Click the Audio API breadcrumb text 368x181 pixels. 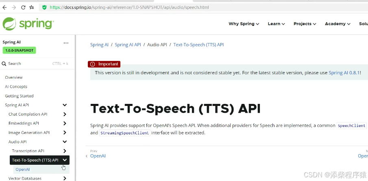point(157,45)
